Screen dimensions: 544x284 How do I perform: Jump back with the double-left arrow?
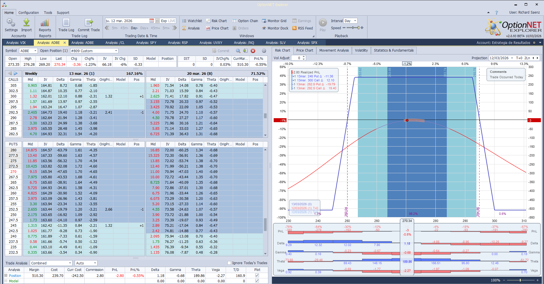(107, 28)
